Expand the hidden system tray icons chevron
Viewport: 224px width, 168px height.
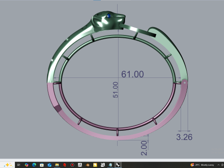(218, 165)
